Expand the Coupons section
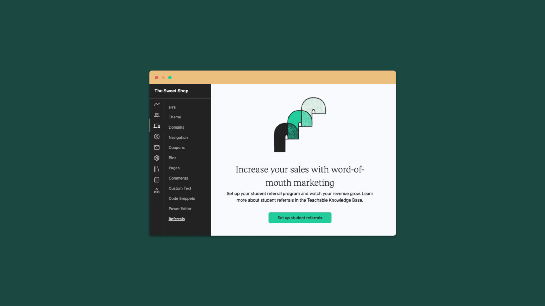 click(x=176, y=147)
